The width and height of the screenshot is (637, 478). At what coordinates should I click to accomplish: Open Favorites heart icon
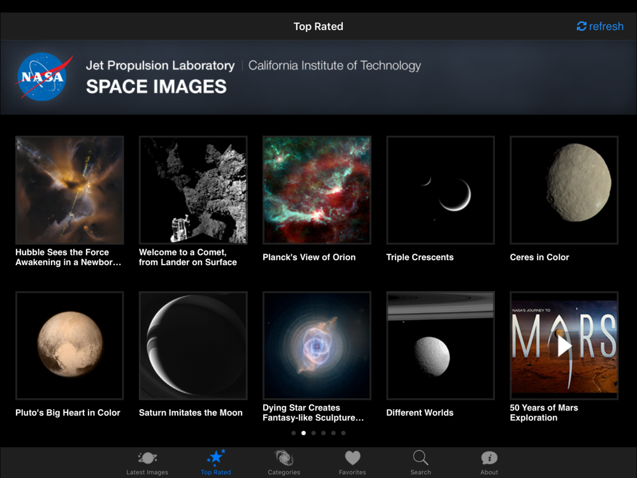352,458
